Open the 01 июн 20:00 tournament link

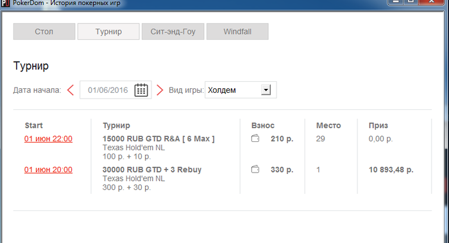(x=48, y=169)
